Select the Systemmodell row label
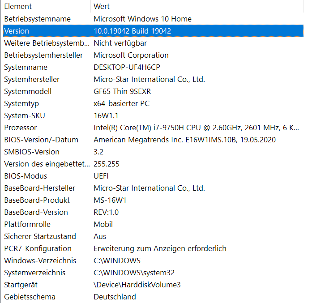Screen dimensions: 312x303 (x=28, y=91)
